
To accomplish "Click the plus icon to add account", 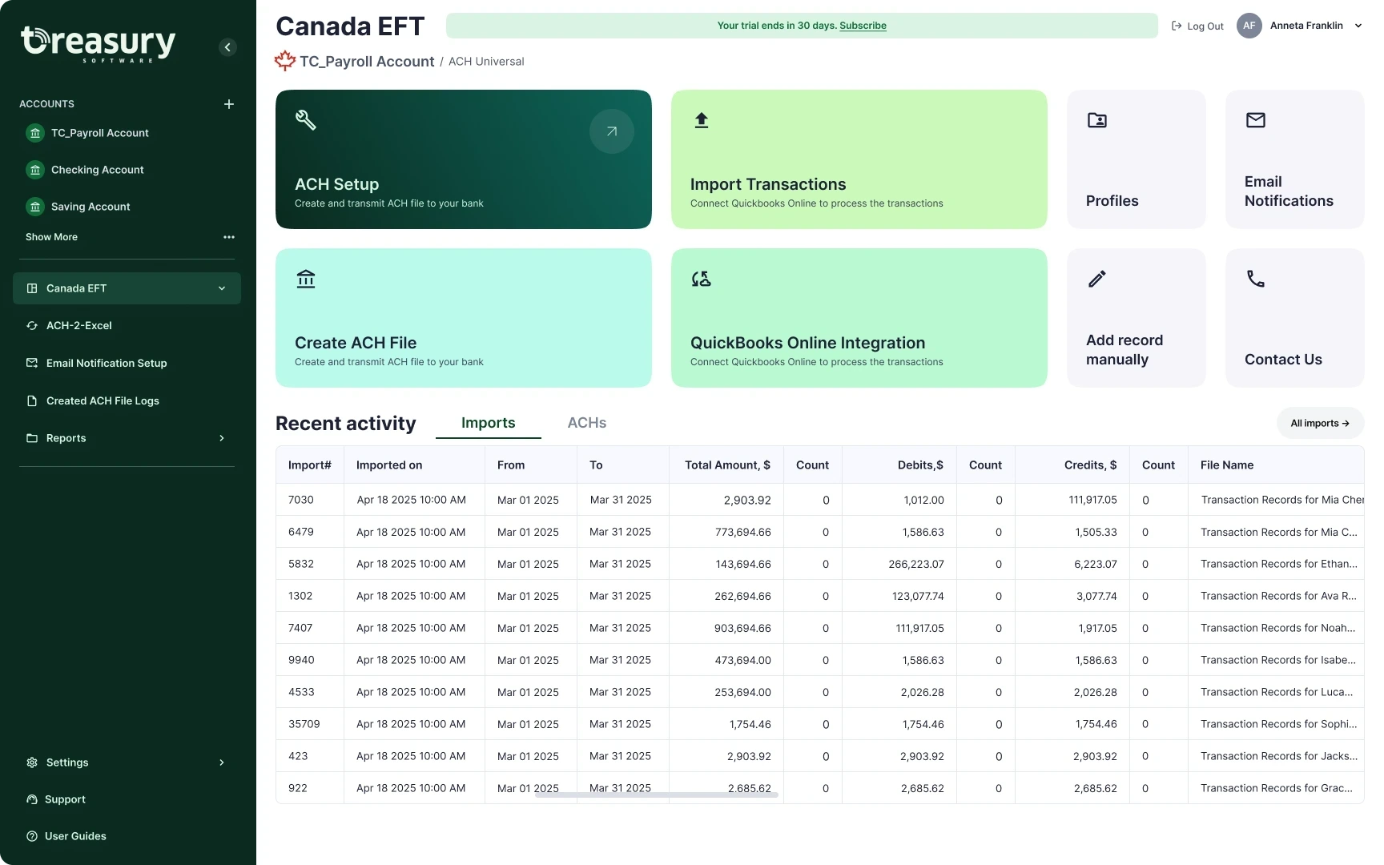I will (x=229, y=104).
